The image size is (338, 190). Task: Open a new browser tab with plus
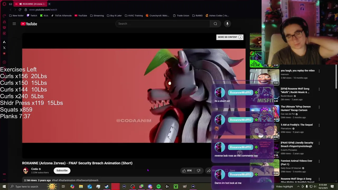[x=49, y=4]
